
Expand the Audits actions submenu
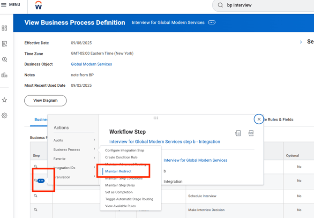click(74, 140)
